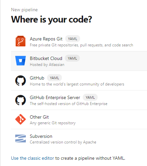Viewport: 147px width, 166px height.
Task: Click 'Hosted by Atlassian' description
Action: 47,65
